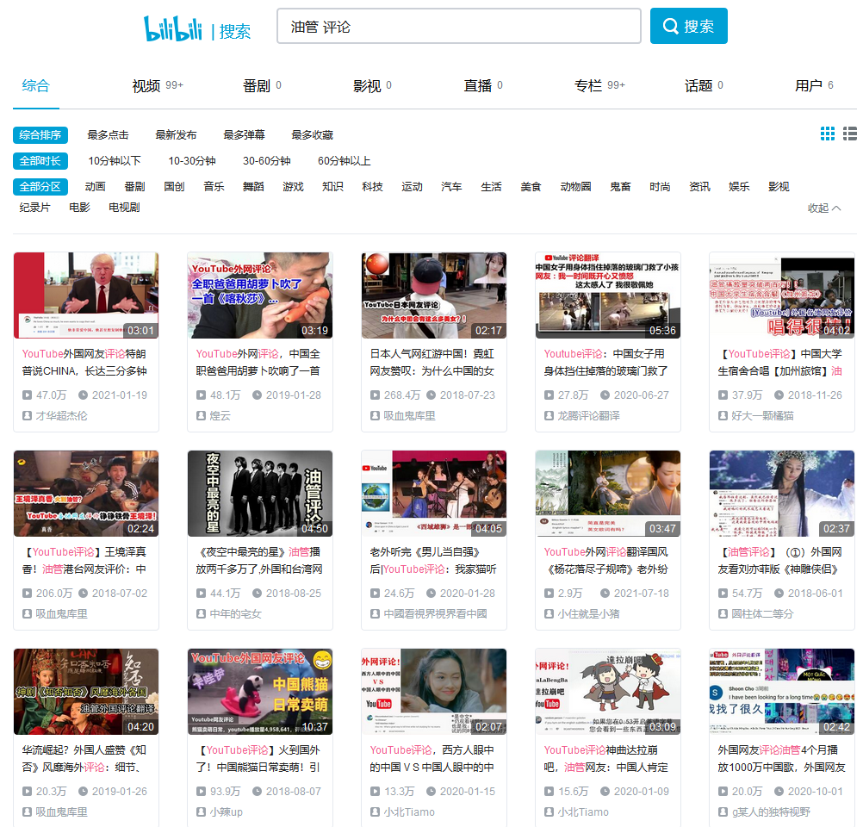Click uploader icon beside 小辣up

click(x=201, y=811)
